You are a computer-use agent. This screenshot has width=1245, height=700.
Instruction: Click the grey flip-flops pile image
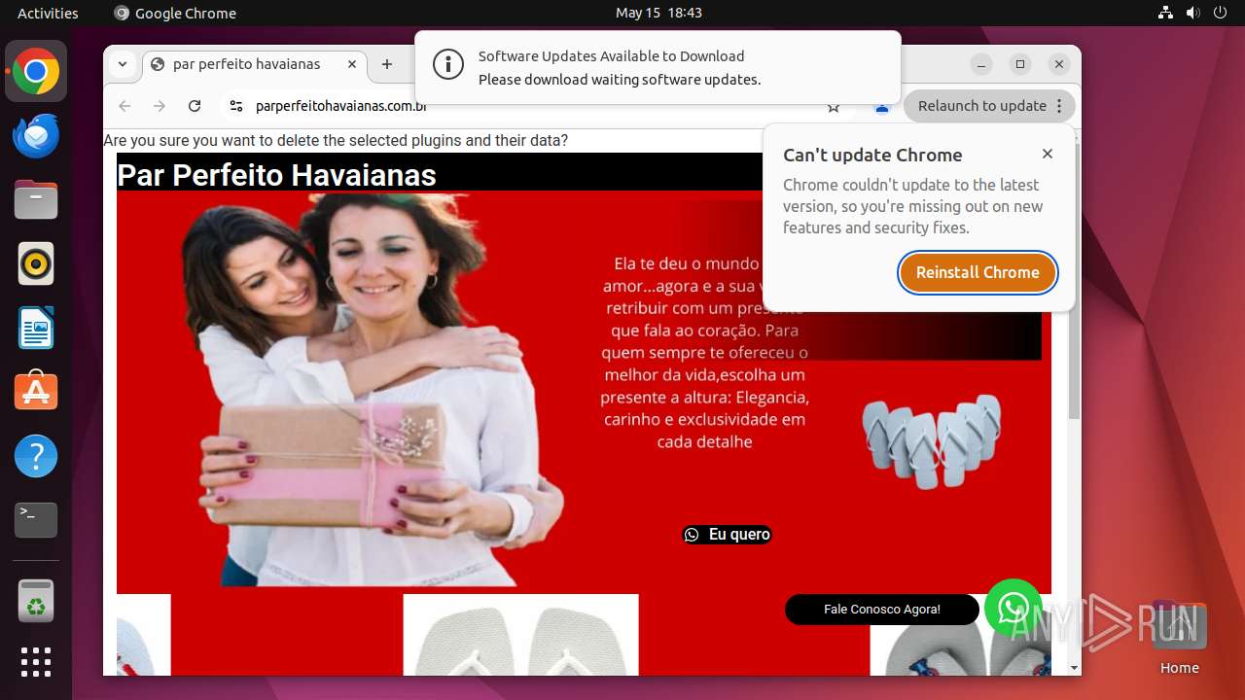click(x=931, y=440)
